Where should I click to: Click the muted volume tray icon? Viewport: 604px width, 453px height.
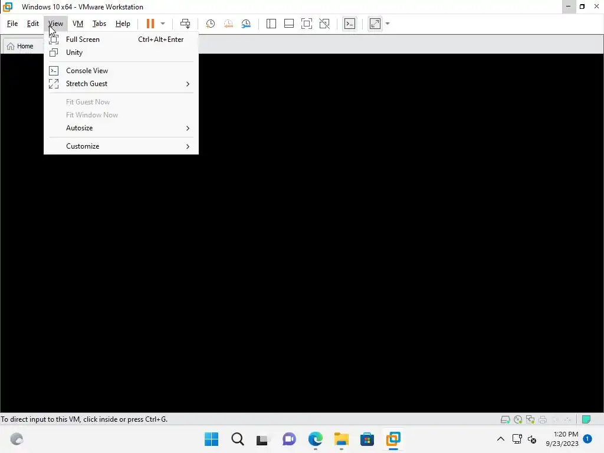(532, 439)
